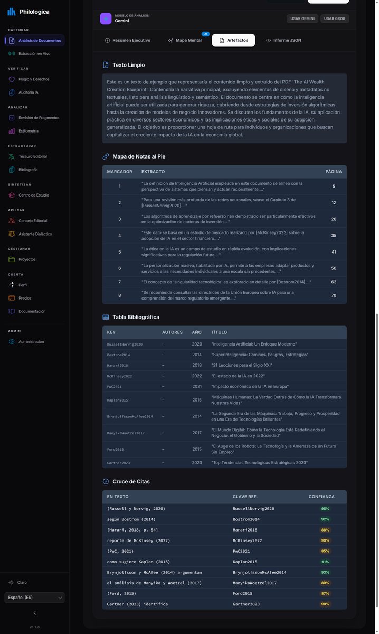Open Proyectos folder icon
The width and height of the screenshot is (379, 634).
tap(12, 259)
